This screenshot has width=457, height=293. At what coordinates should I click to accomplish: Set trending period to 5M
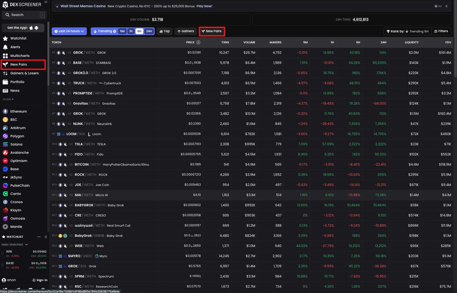click(x=122, y=31)
